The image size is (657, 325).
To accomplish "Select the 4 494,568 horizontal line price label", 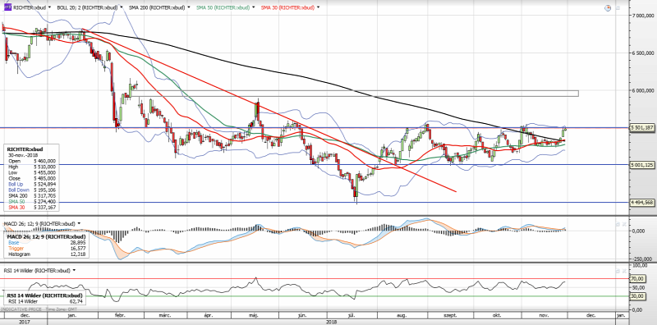I will click(x=642, y=202).
